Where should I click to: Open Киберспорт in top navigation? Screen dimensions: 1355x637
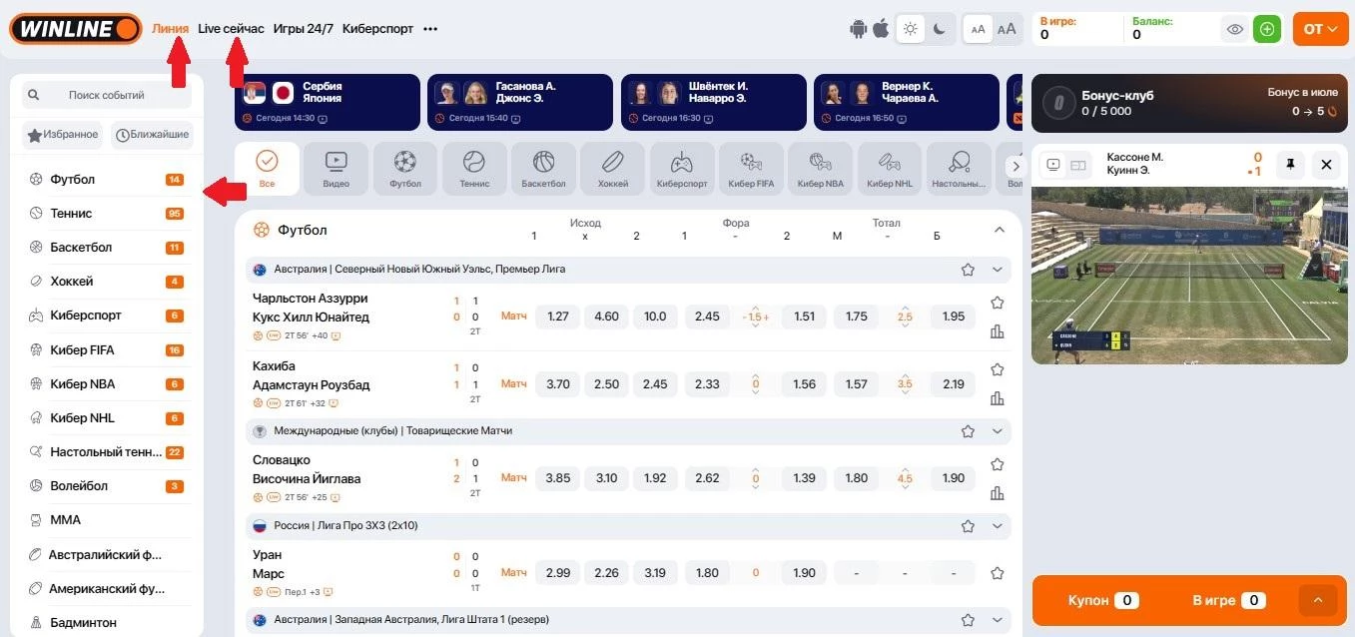(377, 28)
